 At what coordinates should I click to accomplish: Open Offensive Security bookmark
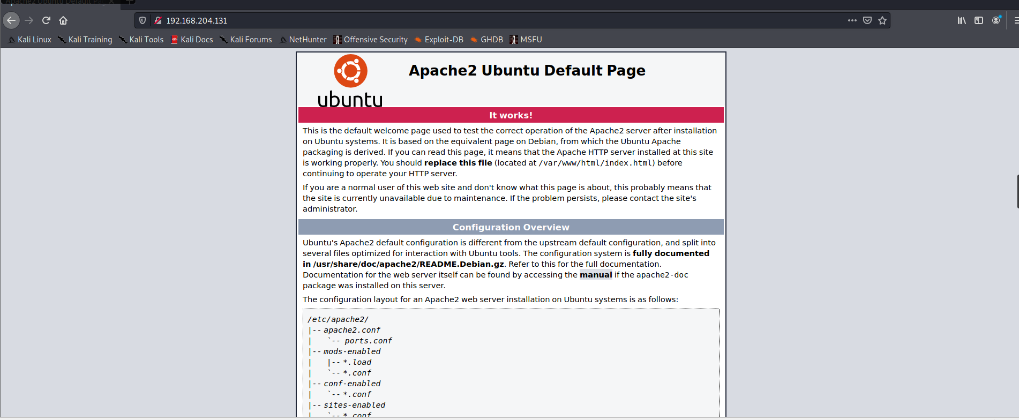(370, 40)
